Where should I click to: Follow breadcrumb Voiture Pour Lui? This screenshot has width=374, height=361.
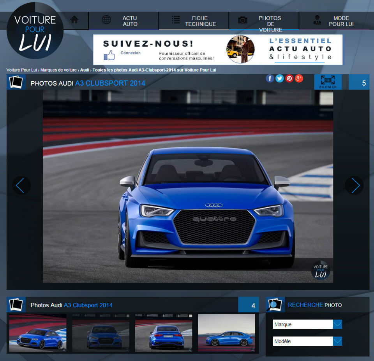point(21,70)
